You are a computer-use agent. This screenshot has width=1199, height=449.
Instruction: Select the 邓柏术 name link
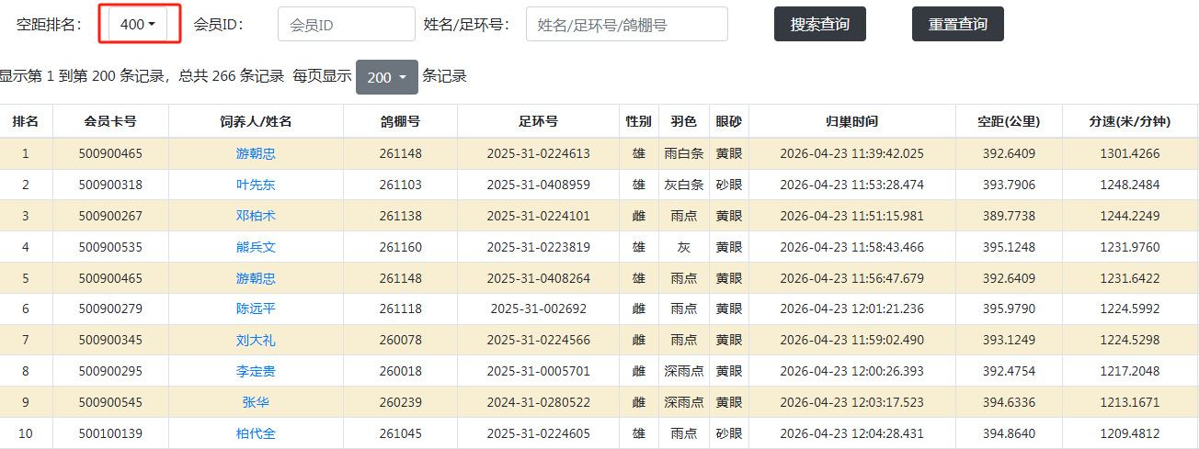(x=256, y=216)
